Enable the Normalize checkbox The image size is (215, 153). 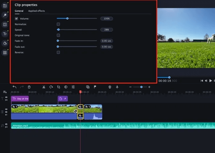(58, 24)
